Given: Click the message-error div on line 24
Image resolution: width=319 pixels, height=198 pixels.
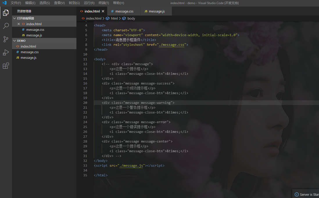Looking at the screenshot, I should [x=136, y=122].
